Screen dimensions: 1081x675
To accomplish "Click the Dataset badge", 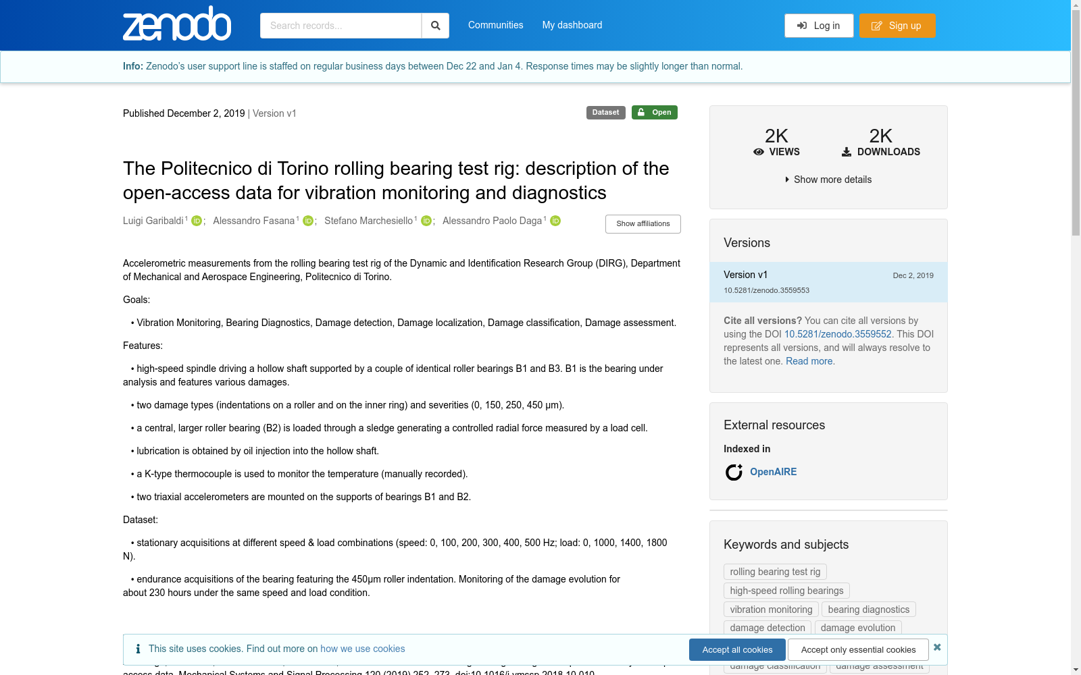I will click(605, 113).
